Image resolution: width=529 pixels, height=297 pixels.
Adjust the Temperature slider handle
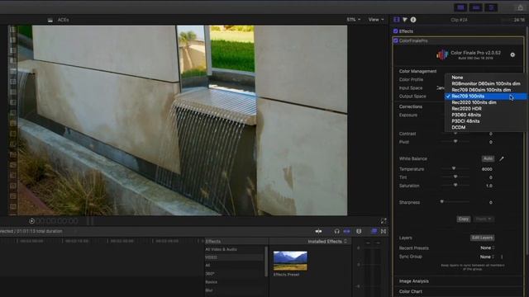[x=454, y=168]
